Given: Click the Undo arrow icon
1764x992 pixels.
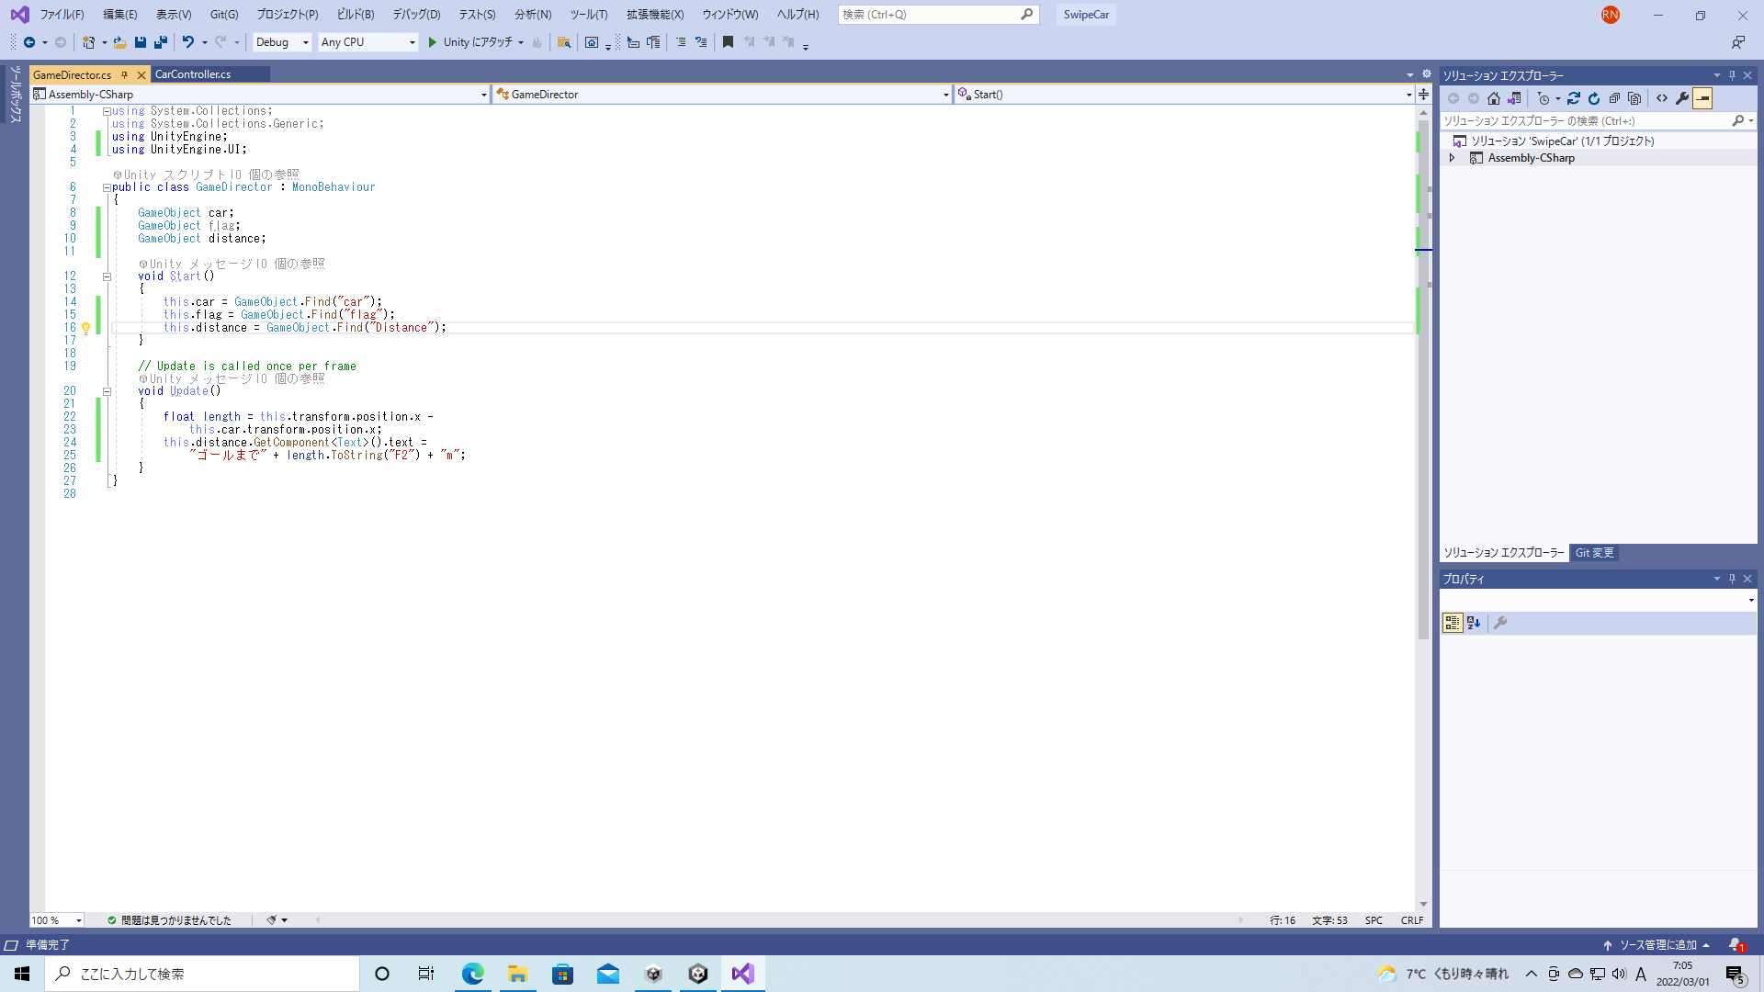Looking at the screenshot, I should coord(187,42).
